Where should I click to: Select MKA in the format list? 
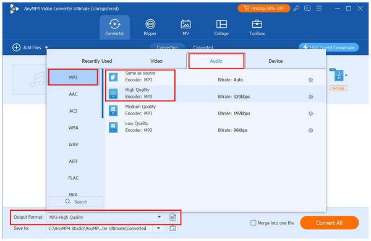(73, 194)
